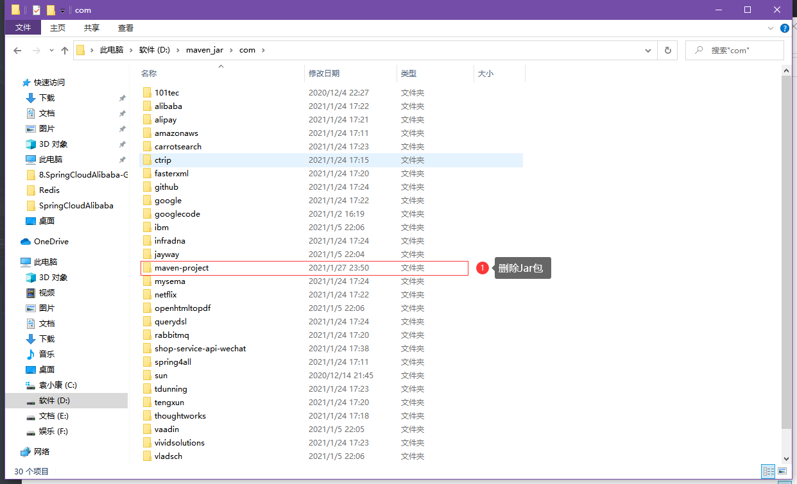Select the github folder icon
The width and height of the screenshot is (797, 484).
146,187
